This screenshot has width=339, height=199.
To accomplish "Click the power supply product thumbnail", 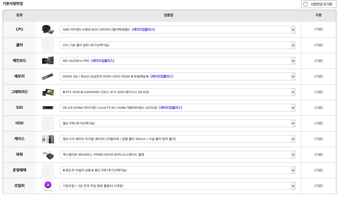I will pos(48,154).
